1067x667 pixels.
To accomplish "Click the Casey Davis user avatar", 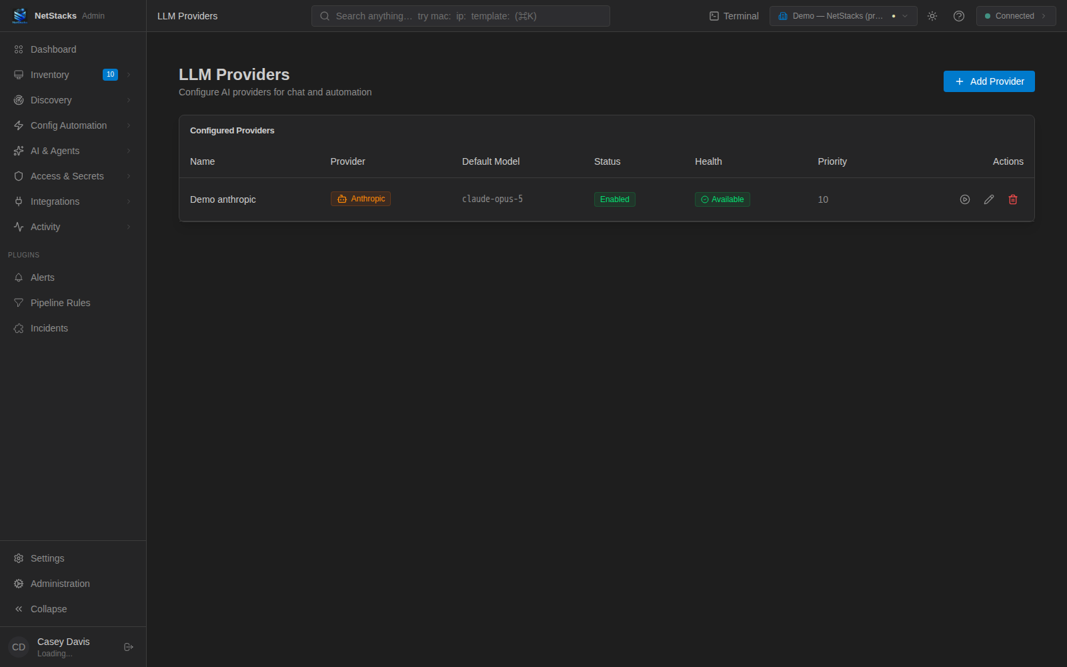I will 19,647.
